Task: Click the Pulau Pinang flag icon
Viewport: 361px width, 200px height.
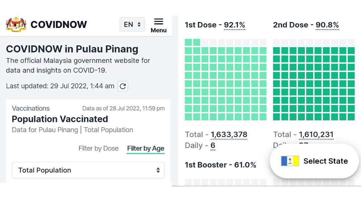Action: pos(290,161)
